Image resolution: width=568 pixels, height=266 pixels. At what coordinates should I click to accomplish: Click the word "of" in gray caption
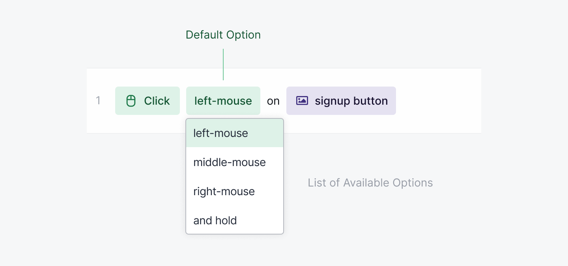(x=334, y=183)
